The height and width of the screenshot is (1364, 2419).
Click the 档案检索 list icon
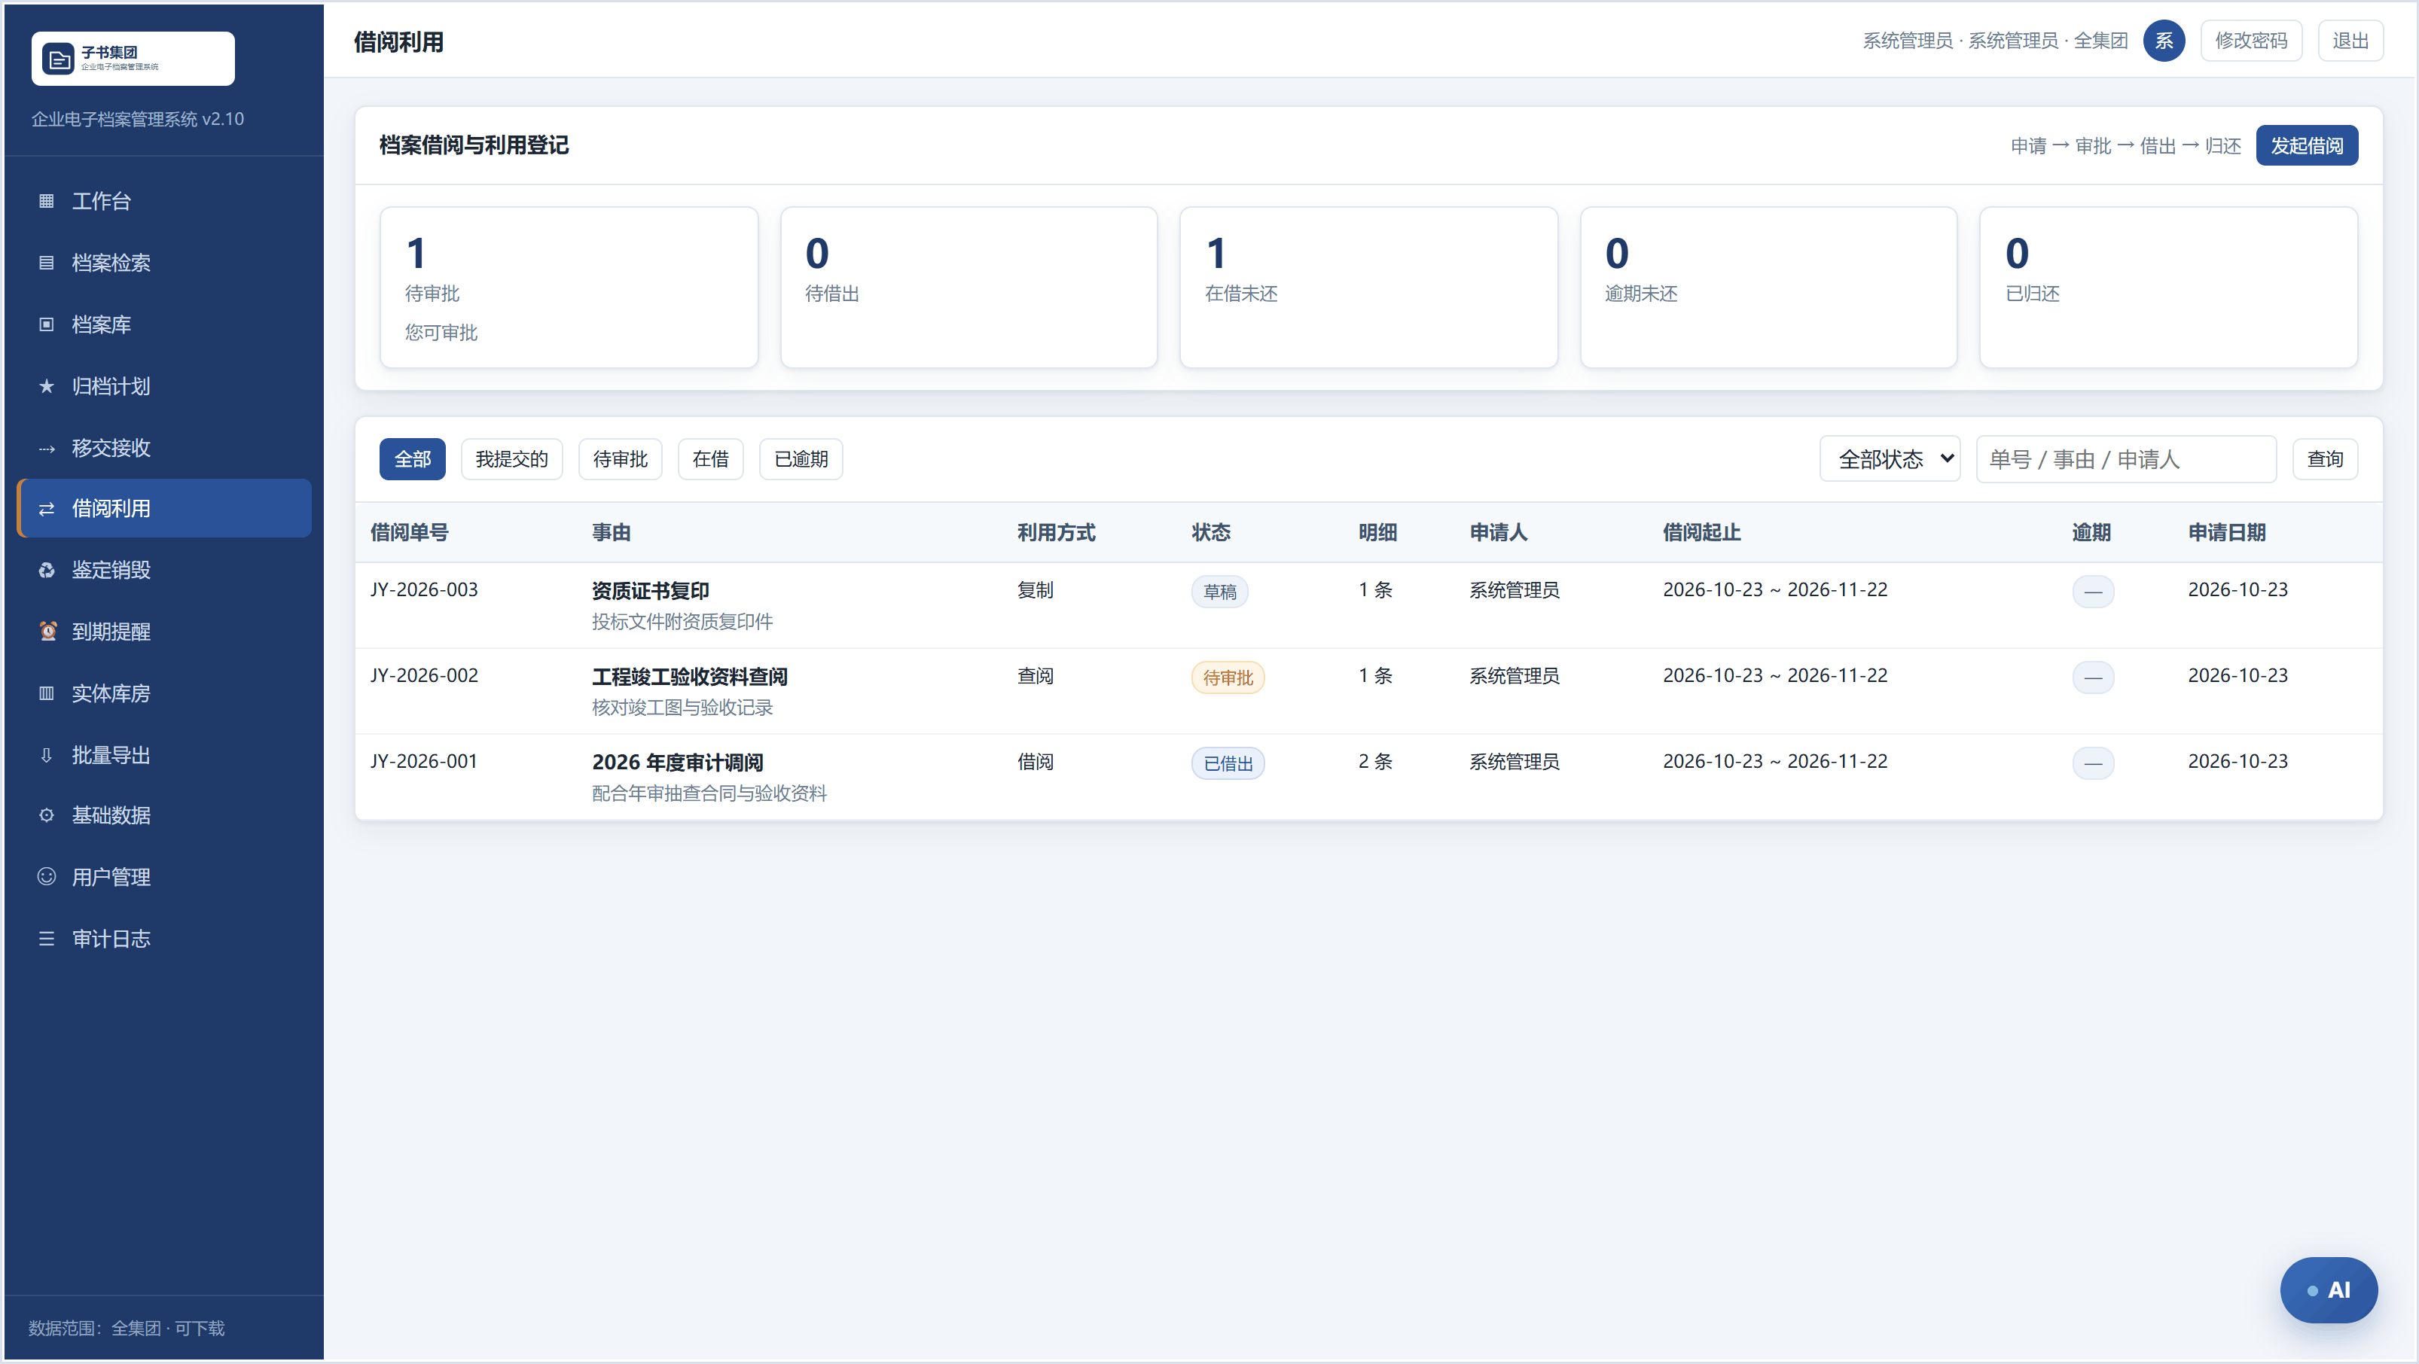46,263
